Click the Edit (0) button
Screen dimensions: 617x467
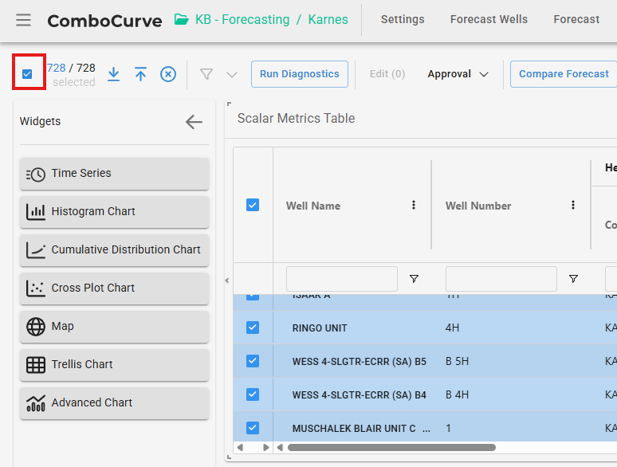pos(387,74)
